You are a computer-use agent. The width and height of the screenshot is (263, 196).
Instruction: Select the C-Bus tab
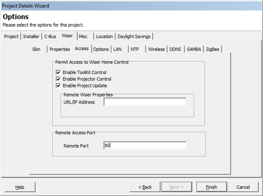(50, 37)
